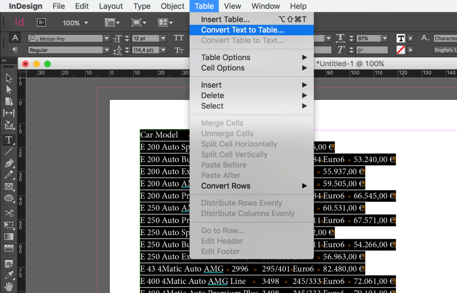Select the Page tool
This screenshot has height=293, width=457.
click(9, 101)
